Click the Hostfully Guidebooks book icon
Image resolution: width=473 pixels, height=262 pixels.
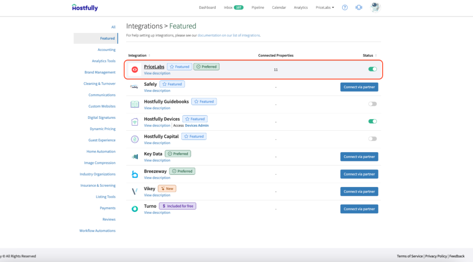click(134, 104)
